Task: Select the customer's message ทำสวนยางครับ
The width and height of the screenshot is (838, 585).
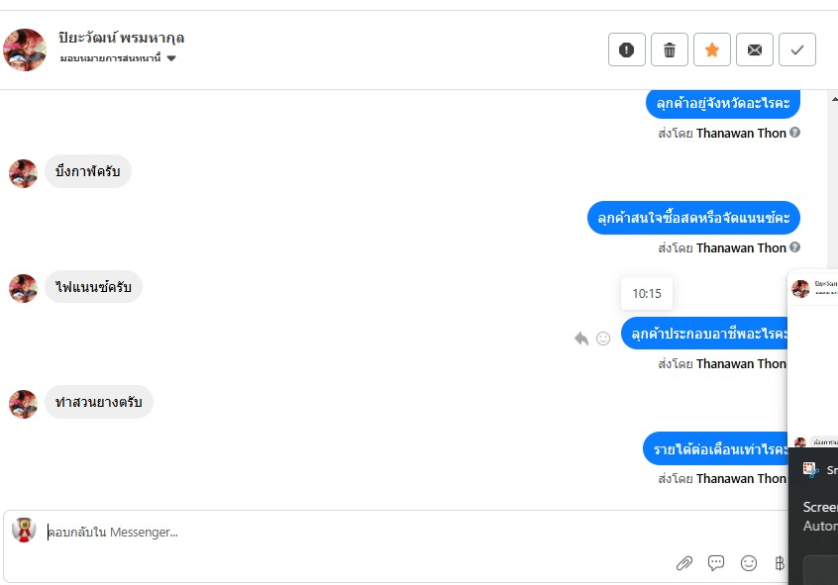Action: click(x=99, y=402)
